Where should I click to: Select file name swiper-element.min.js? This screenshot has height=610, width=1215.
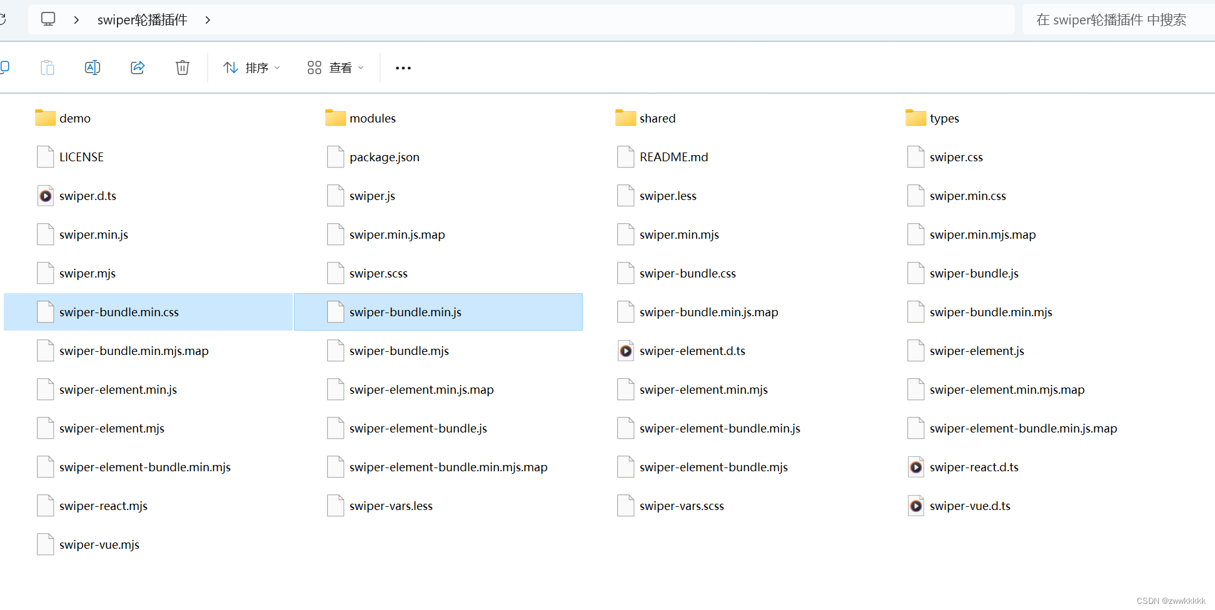coord(118,389)
